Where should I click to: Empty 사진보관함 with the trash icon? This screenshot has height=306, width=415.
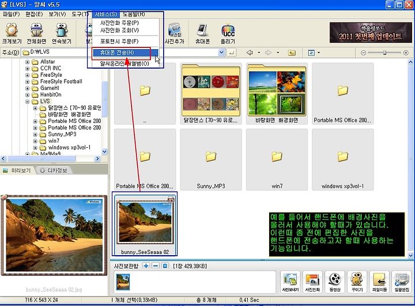(165, 266)
